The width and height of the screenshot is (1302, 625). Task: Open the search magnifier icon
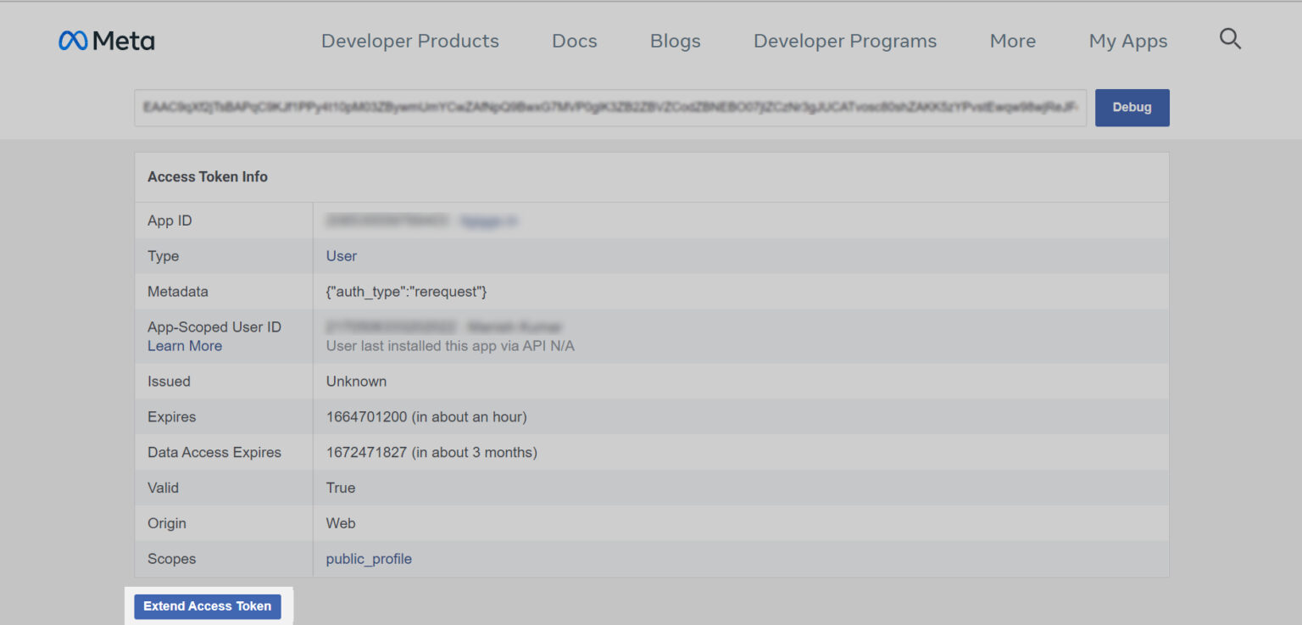1230,39
